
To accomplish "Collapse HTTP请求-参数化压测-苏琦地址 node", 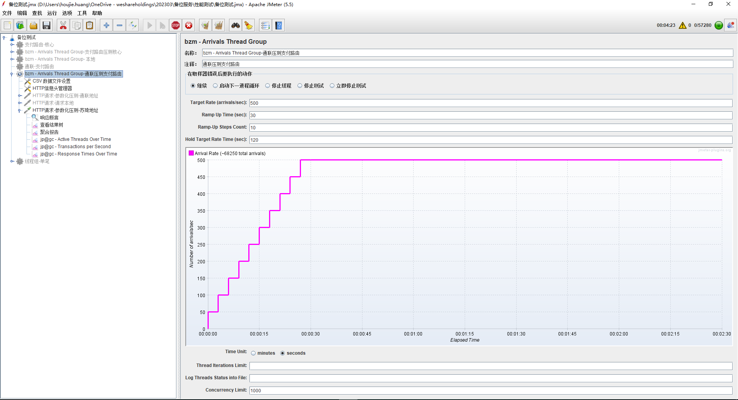I will click(20, 110).
